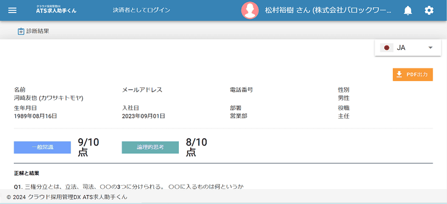Open the hamburger navigation menu
Screen dimensions: 447x204
click(x=13, y=10)
